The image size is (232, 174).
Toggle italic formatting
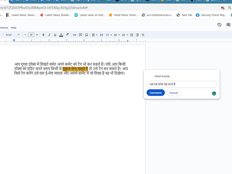[49, 35]
